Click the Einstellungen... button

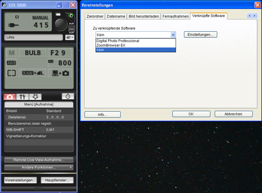click(200, 34)
